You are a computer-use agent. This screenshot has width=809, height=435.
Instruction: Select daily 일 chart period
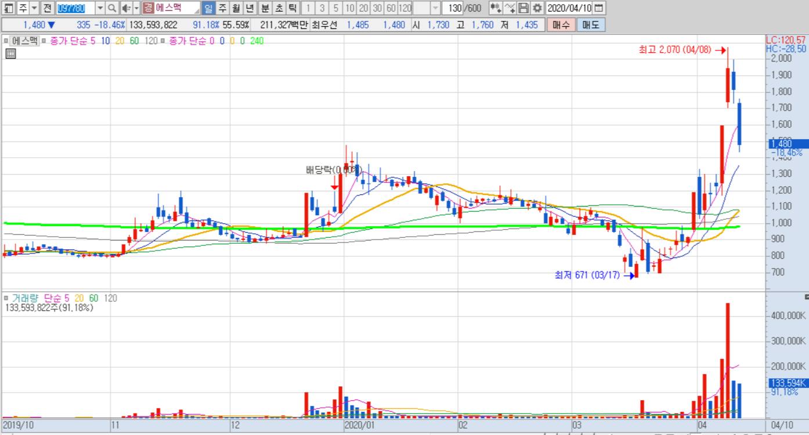[x=208, y=8]
